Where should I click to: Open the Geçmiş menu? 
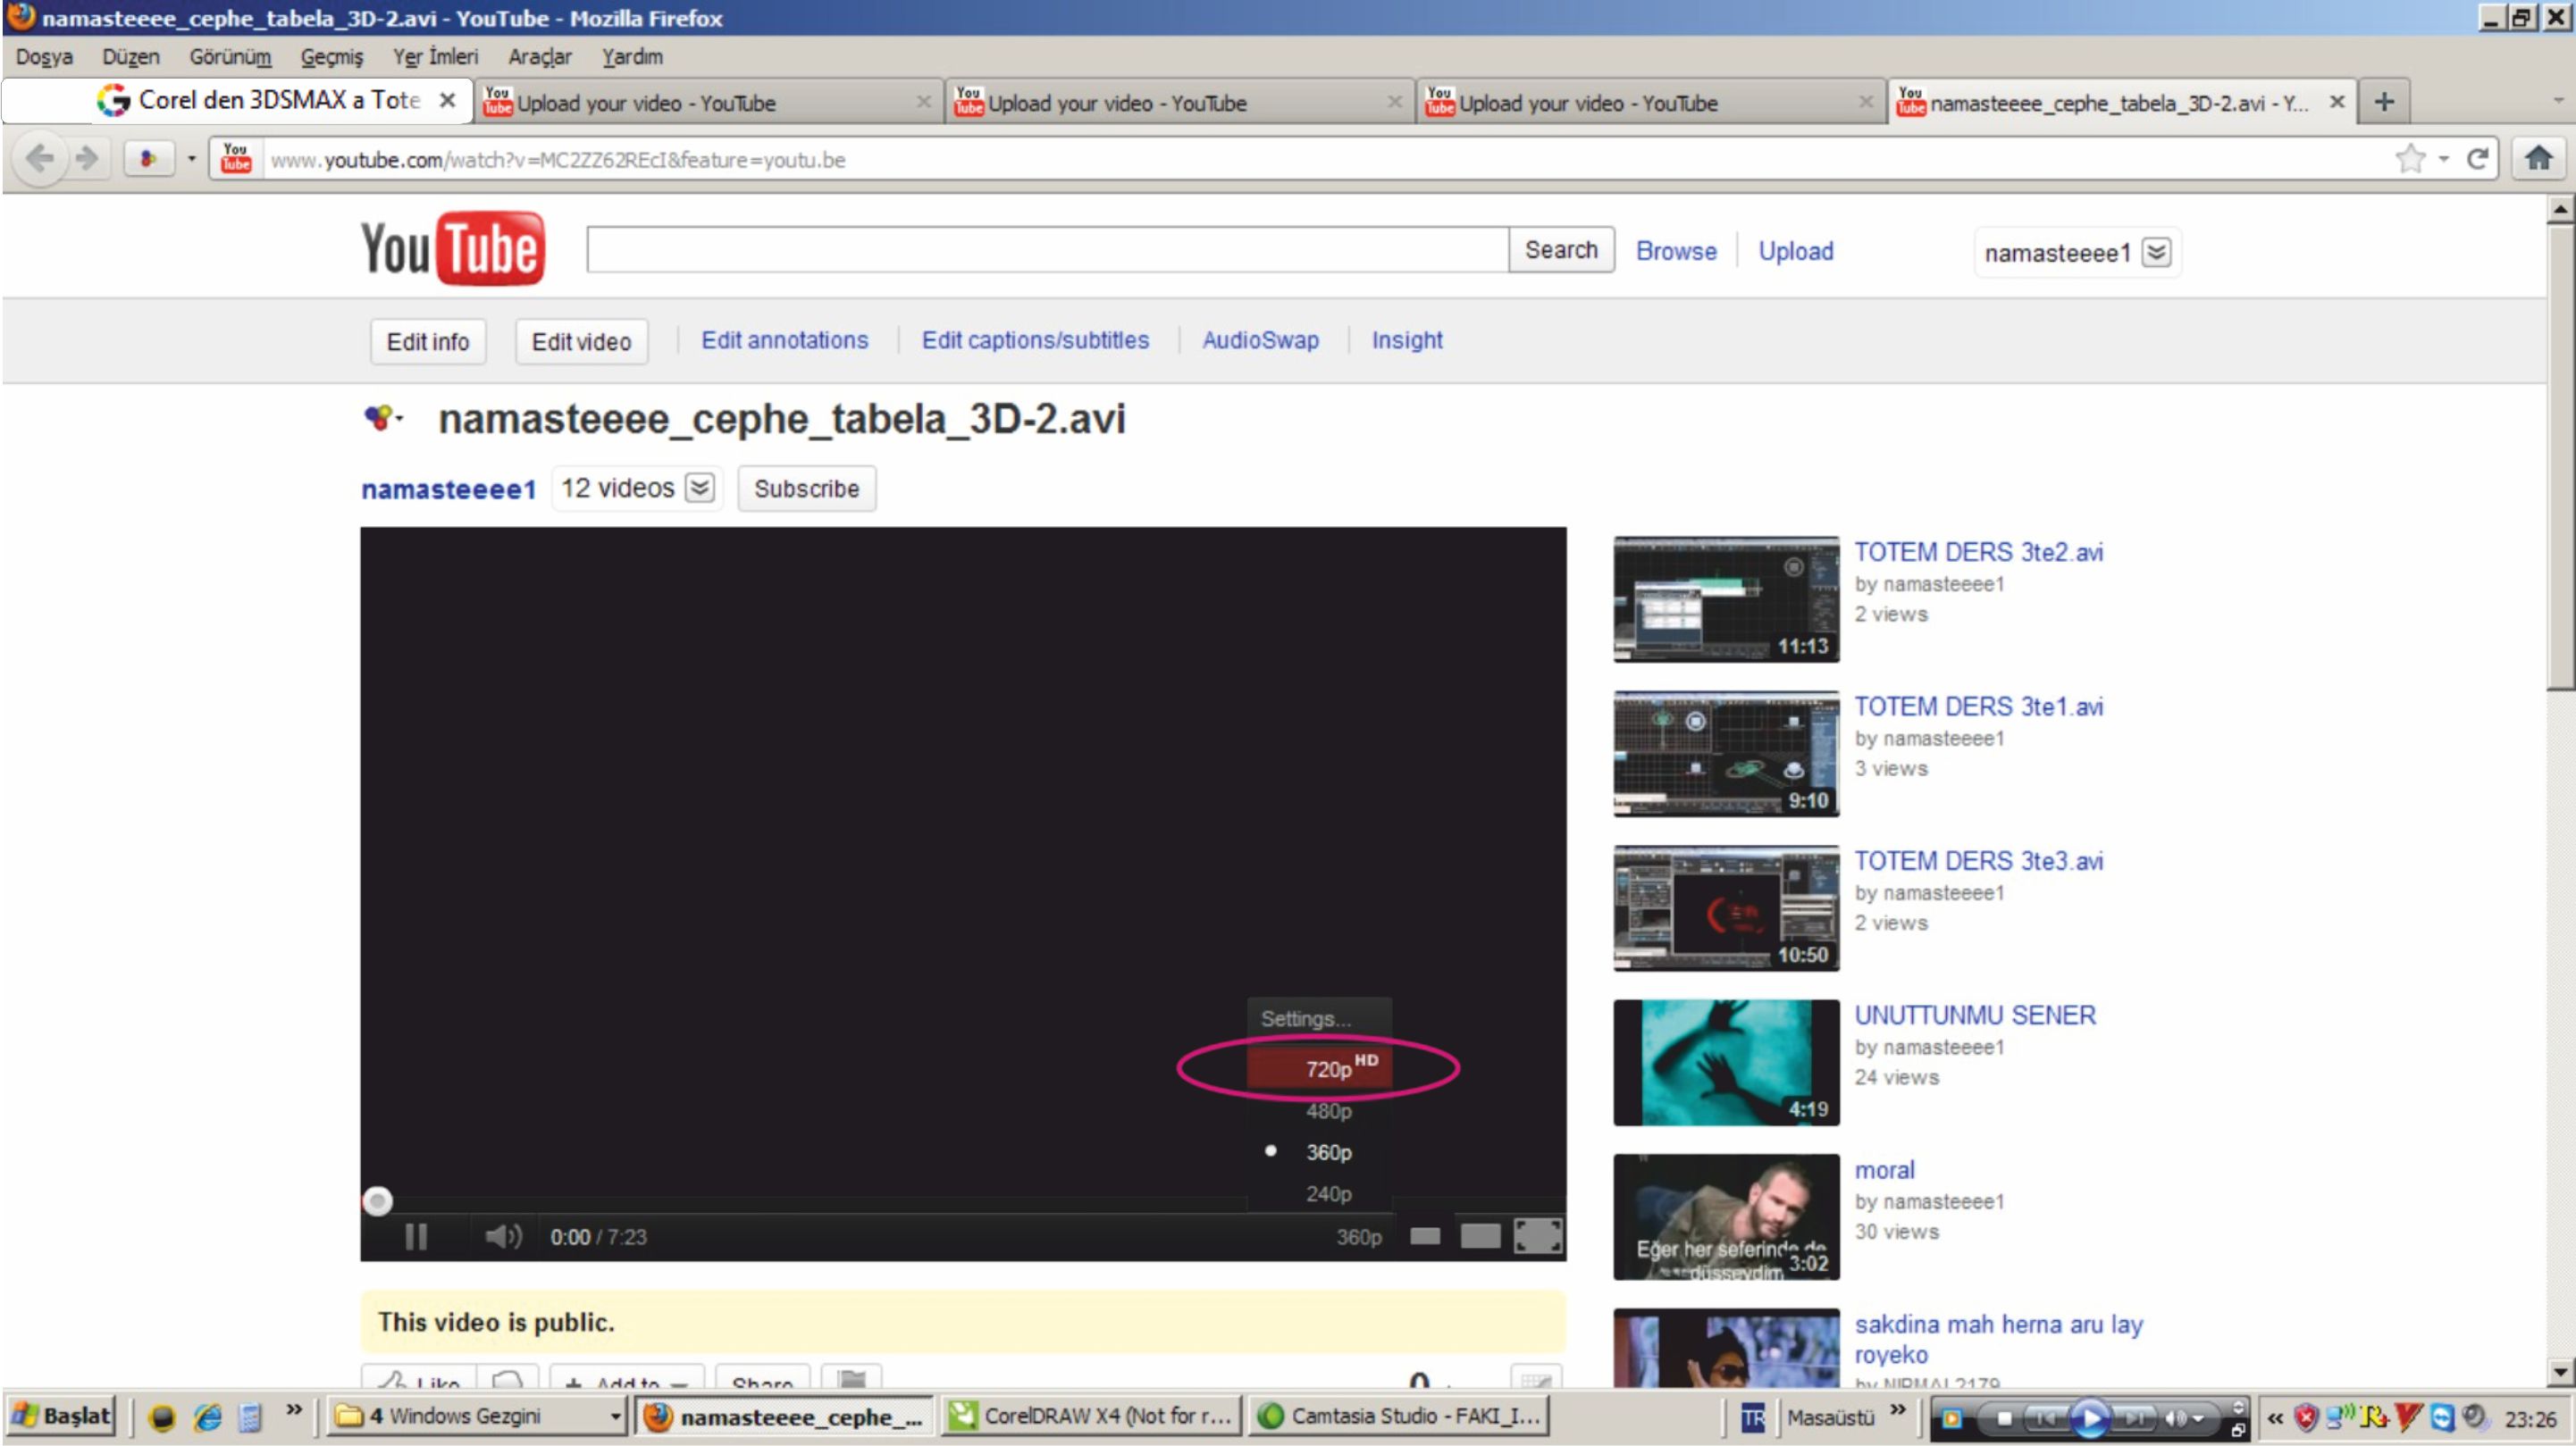332,57
